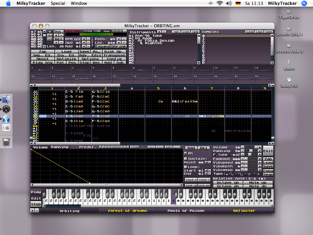Decrease pattern Len. with minus
The image size is (313, 235).
[x=124, y=43]
